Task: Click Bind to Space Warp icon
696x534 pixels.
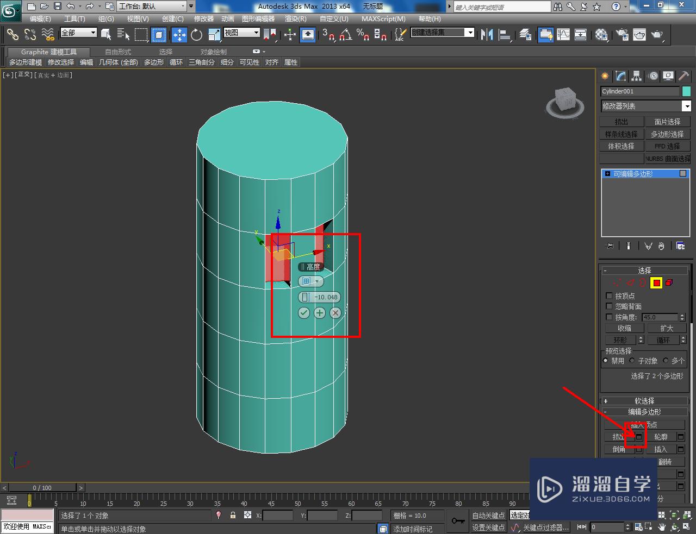Action: pos(48,35)
